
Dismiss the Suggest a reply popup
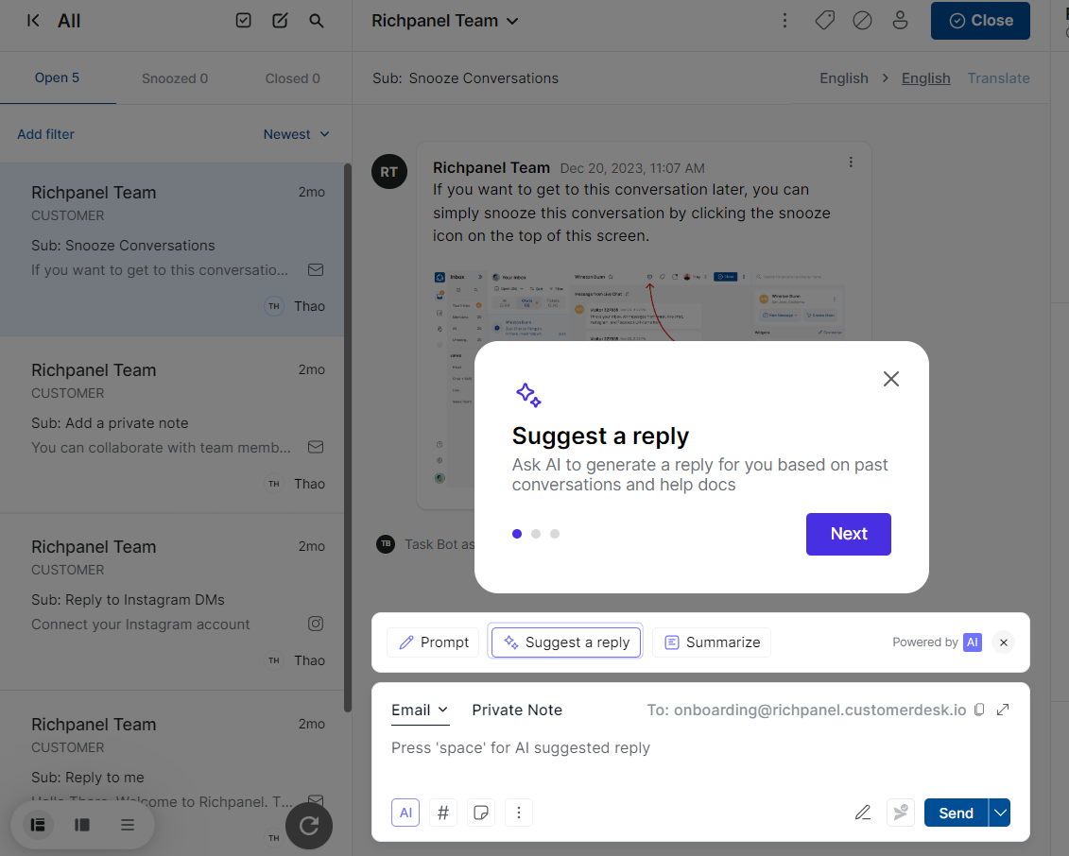click(891, 379)
